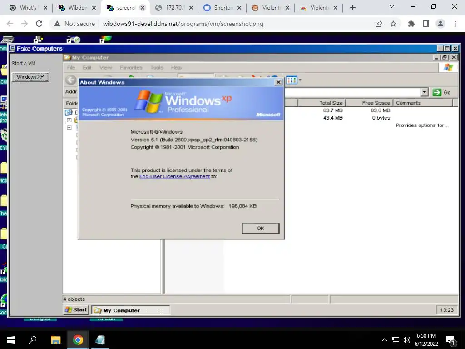The width and height of the screenshot is (465, 349).
Task: Open the volume control in system tray
Action: click(406, 340)
